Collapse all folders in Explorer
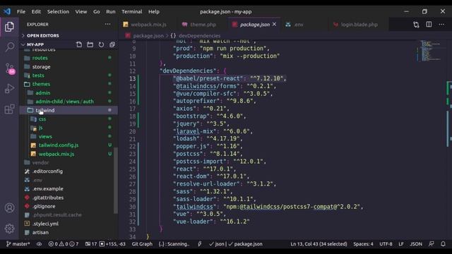The image size is (452, 254). (112, 44)
